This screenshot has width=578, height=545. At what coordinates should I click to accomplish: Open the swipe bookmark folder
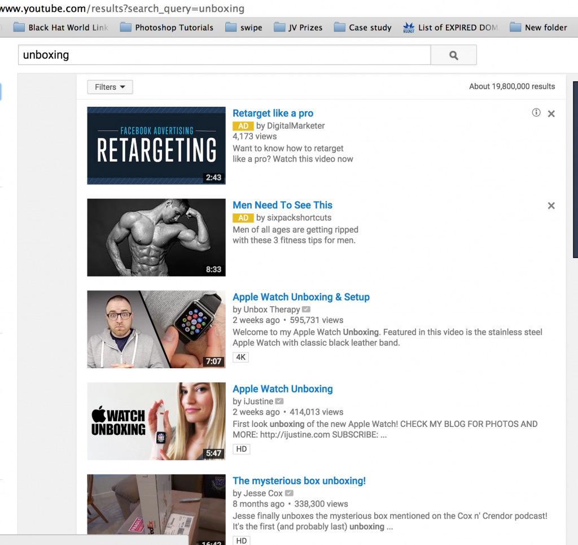(244, 27)
